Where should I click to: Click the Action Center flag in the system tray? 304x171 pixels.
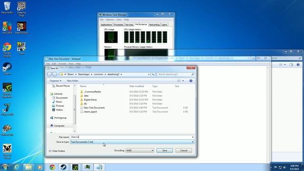click(275, 167)
